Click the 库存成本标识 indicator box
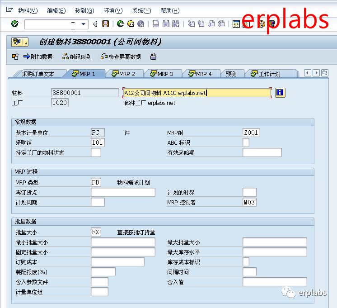337x308 pixels. point(246,262)
